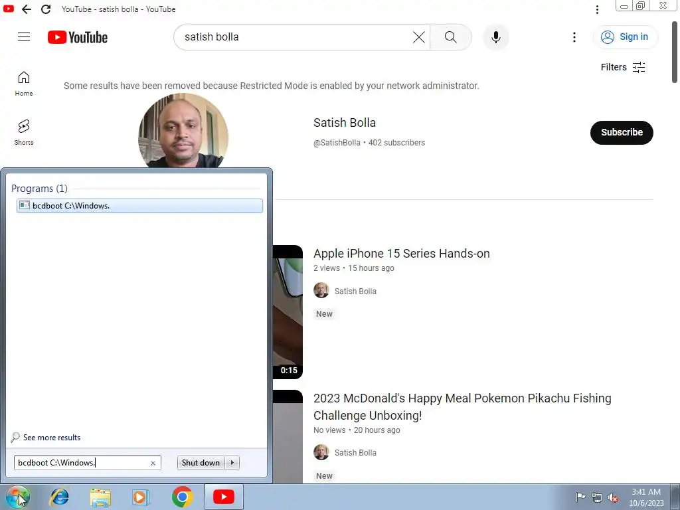Viewport: 680px width, 510px height.
Task: Sign in to YouTube account
Action: 625,37
